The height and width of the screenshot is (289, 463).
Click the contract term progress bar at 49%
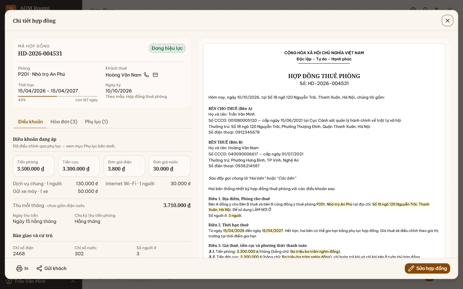pos(58,96)
